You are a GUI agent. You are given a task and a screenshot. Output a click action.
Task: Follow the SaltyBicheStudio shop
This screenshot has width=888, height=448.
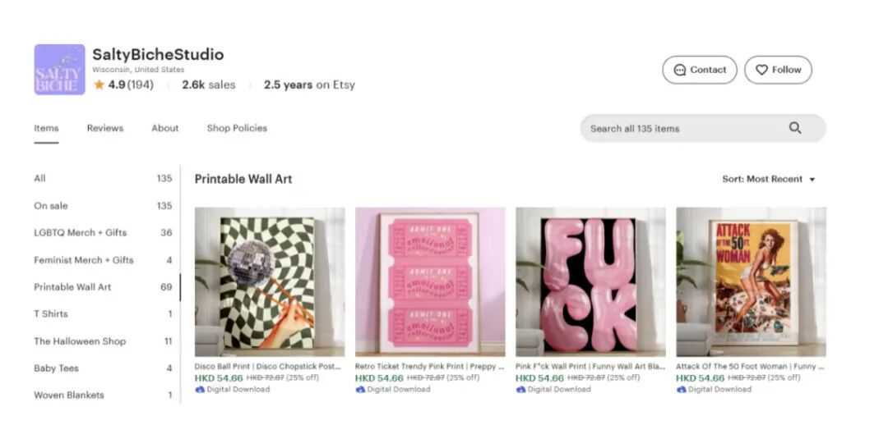778,70
